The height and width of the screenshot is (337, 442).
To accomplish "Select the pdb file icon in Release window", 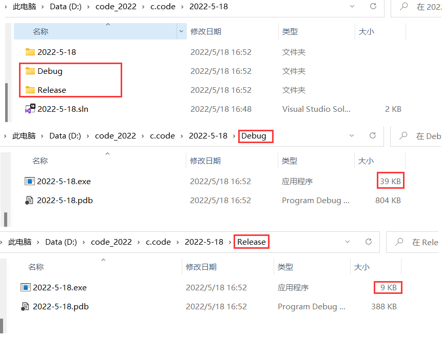I will coord(25,307).
